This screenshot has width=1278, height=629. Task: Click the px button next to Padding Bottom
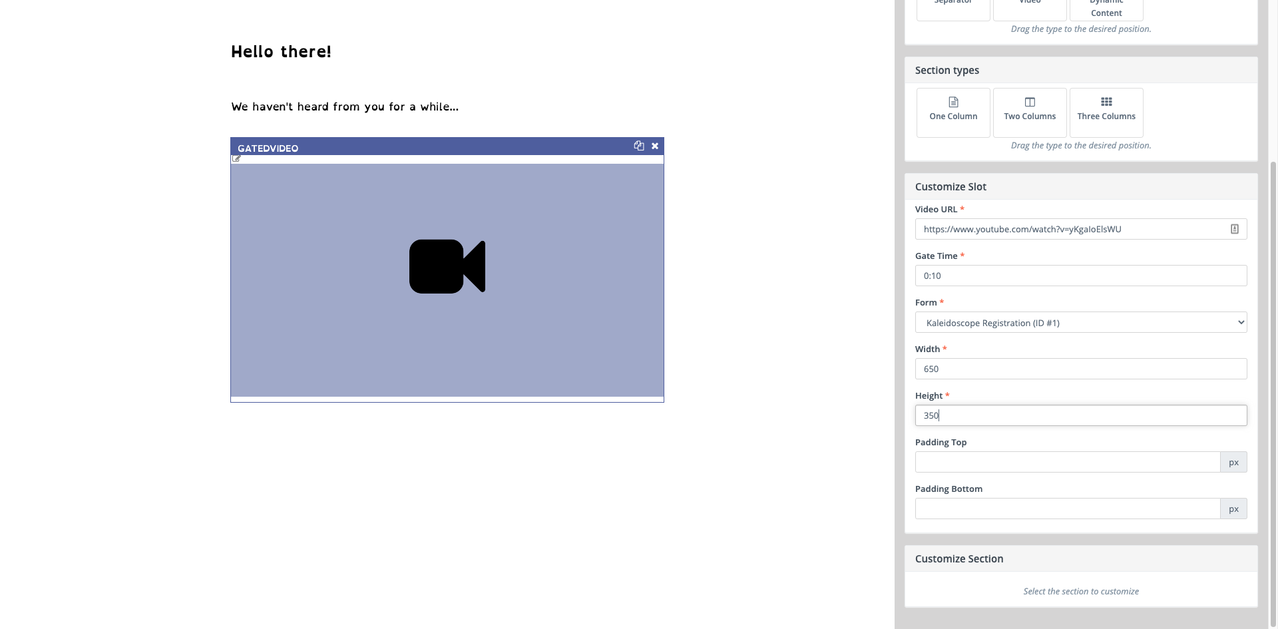1233,508
